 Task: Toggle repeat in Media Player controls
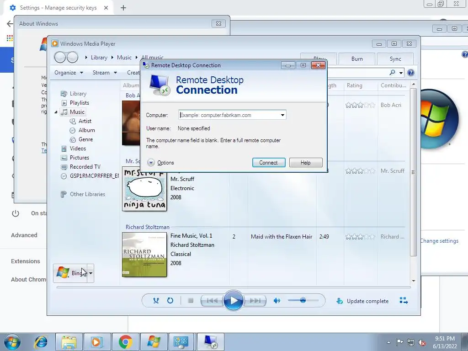click(x=170, y=301)
